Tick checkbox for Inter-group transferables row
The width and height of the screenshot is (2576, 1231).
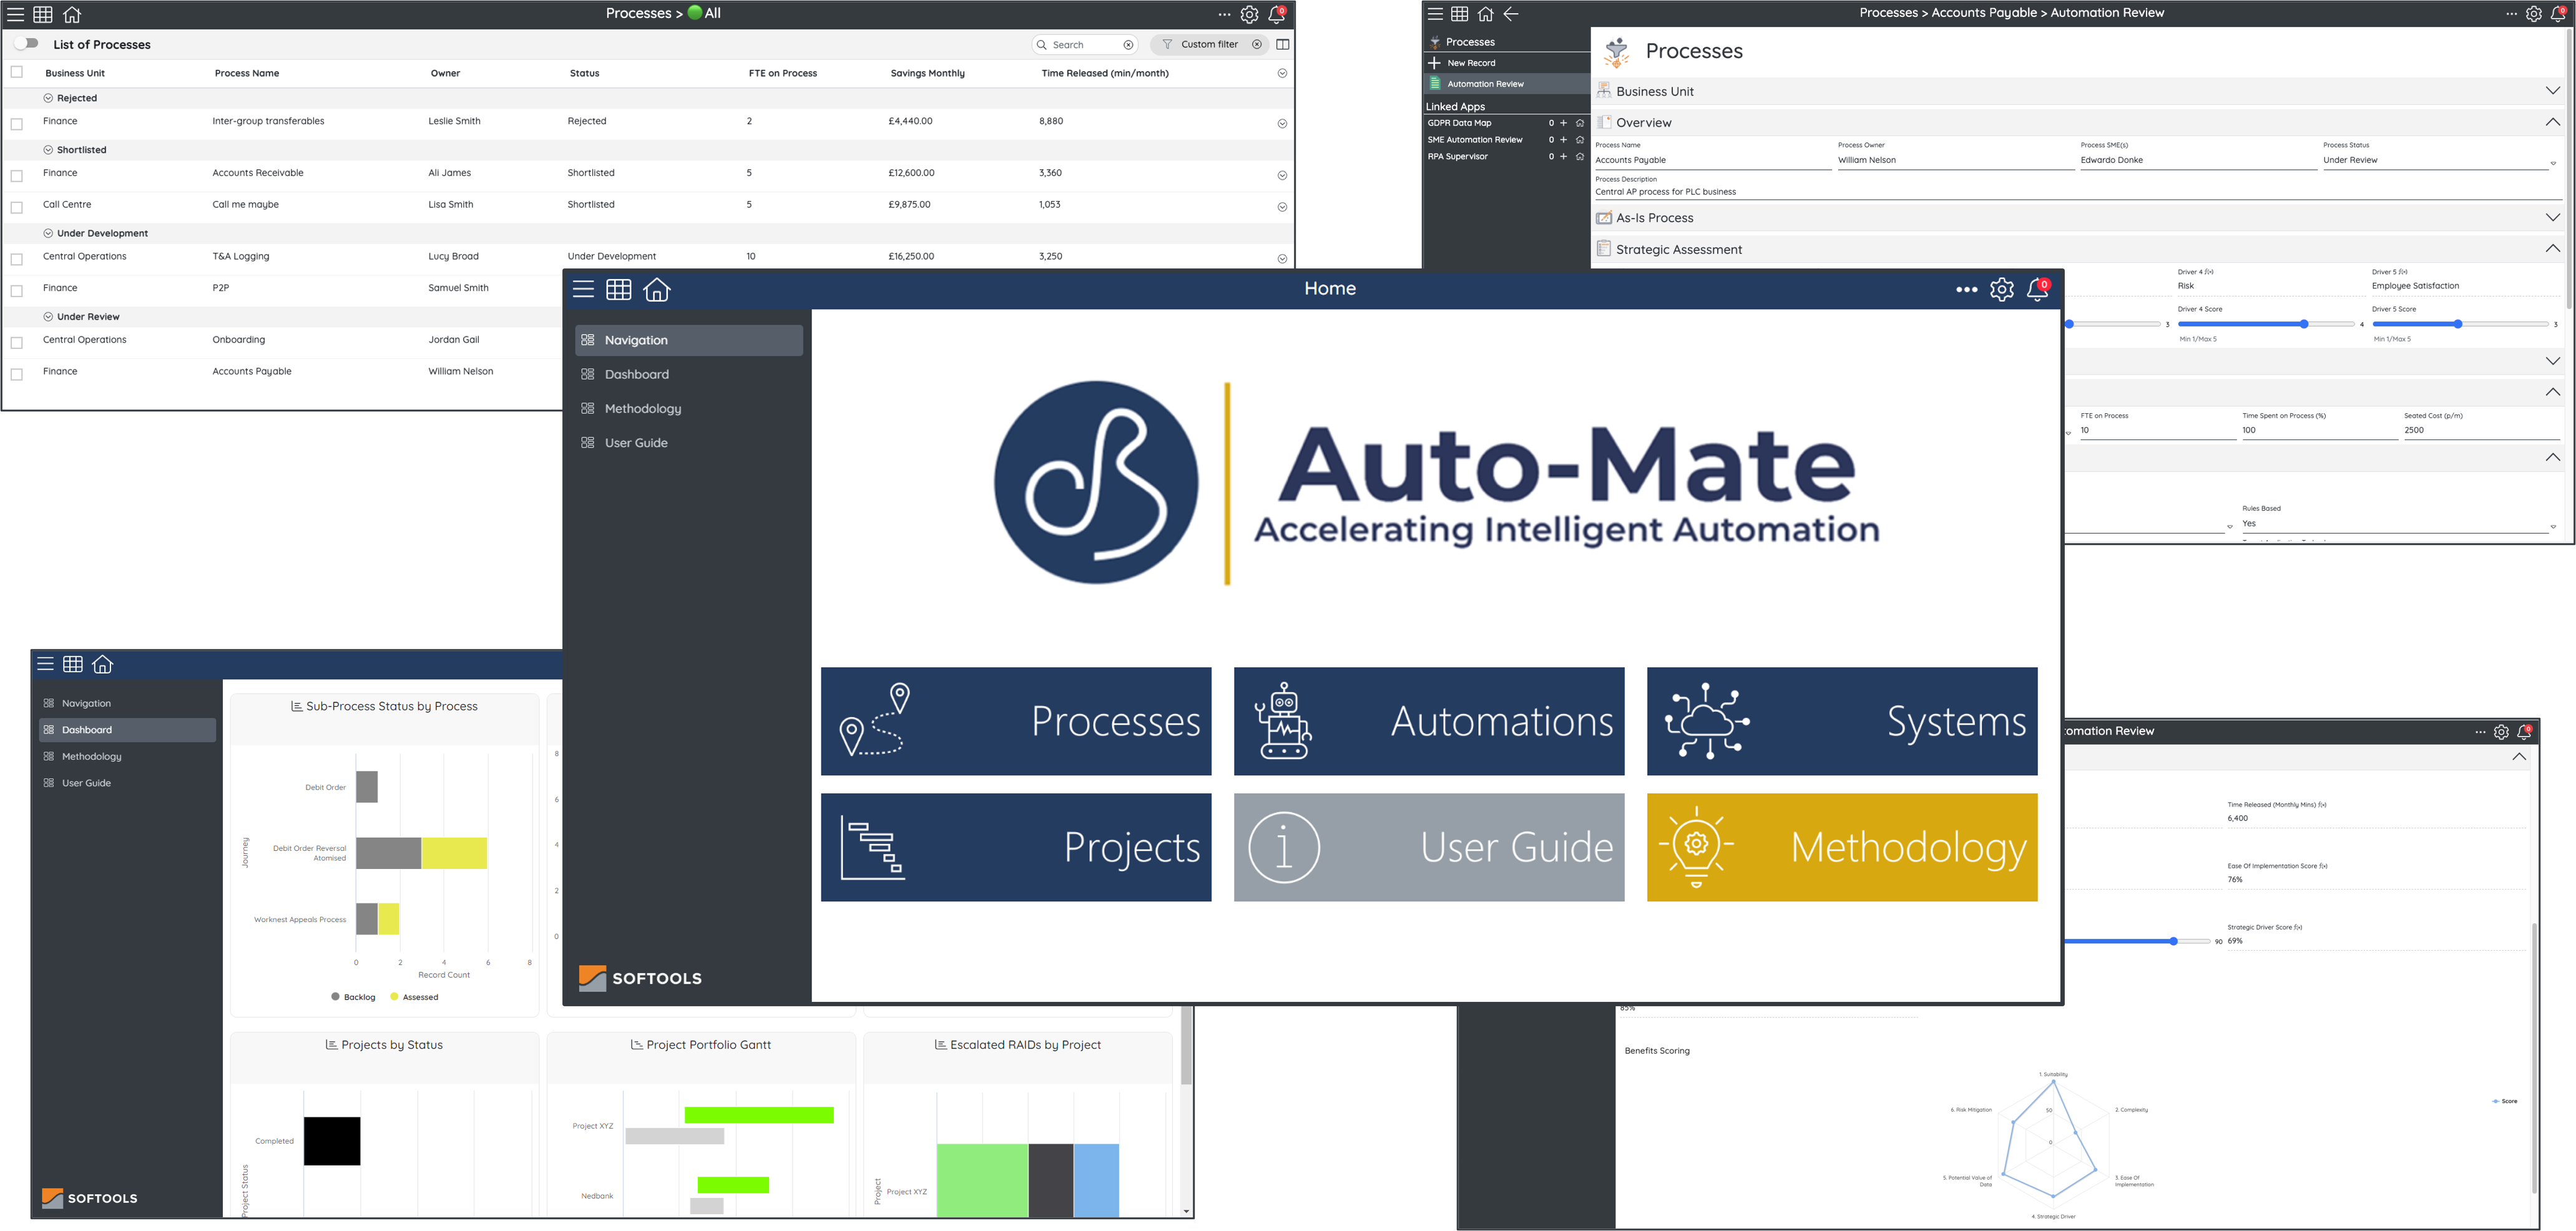tap(16, 124)
